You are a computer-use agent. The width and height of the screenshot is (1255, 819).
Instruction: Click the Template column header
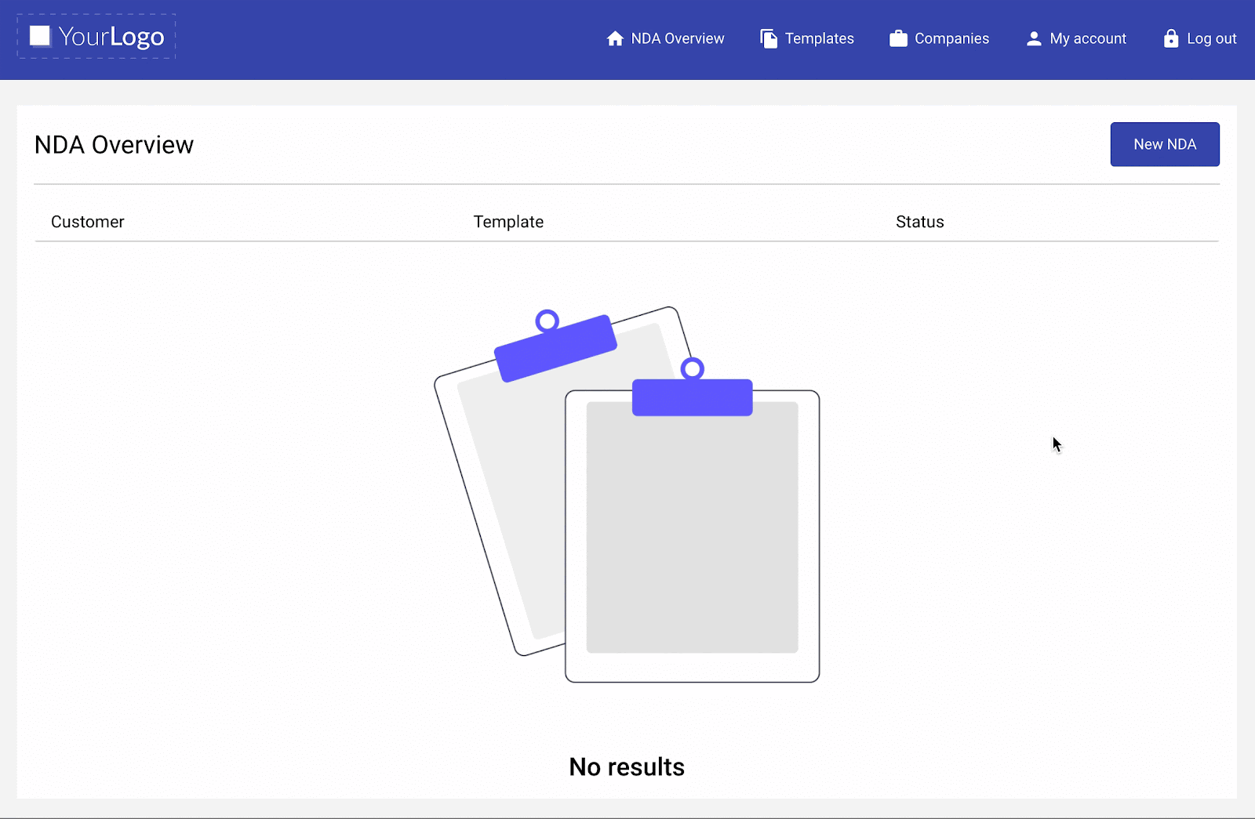click(508, 222)
